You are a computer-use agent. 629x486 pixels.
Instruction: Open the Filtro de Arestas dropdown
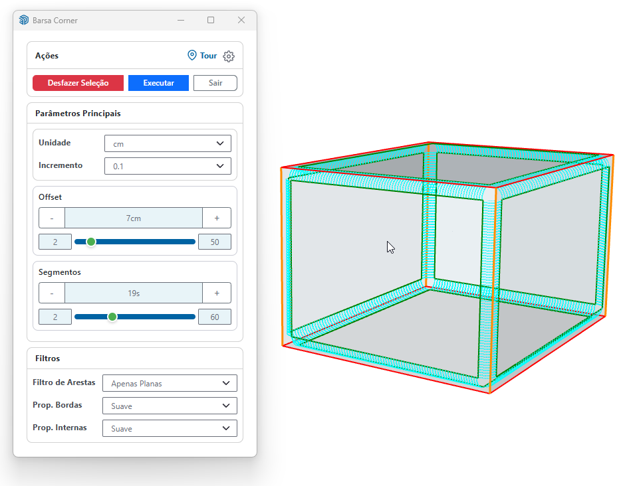pos(170,383)
